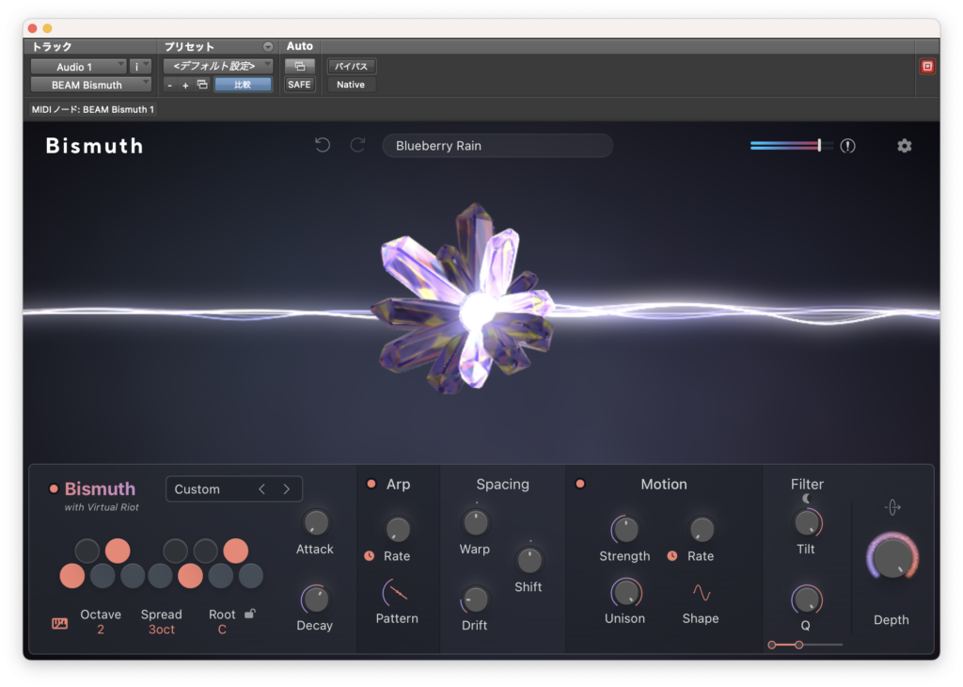Click the red target button in the plugin header

tap(927, 67)
